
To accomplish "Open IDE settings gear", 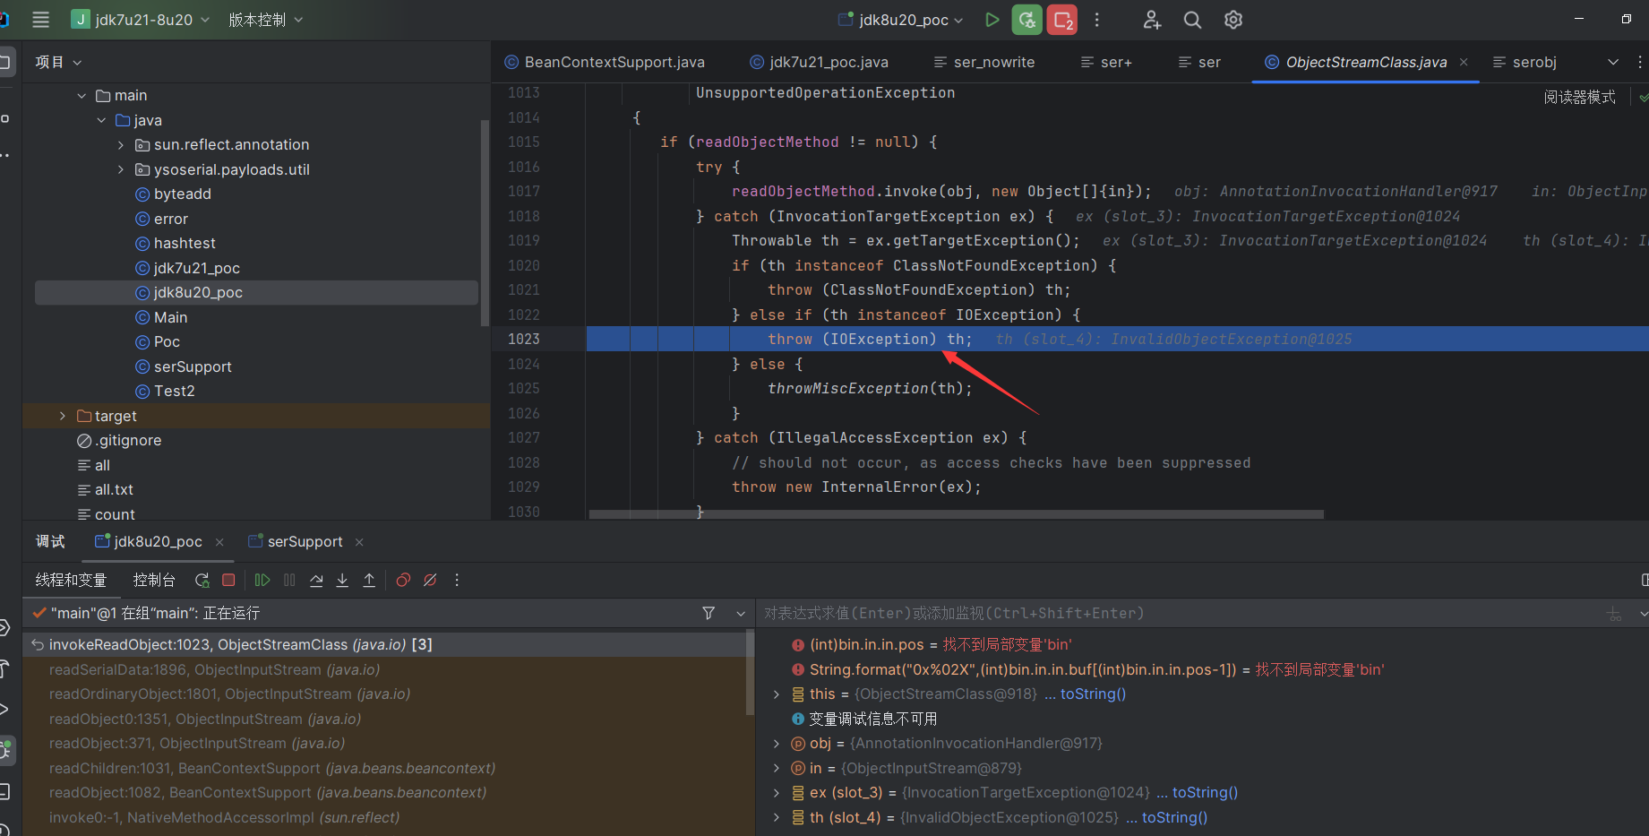I will pyautogui.click(x=1233, y=20).
